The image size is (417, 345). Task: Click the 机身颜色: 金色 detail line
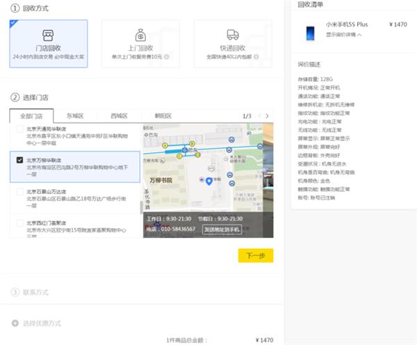pyautogui.click(x=314, y=181)
